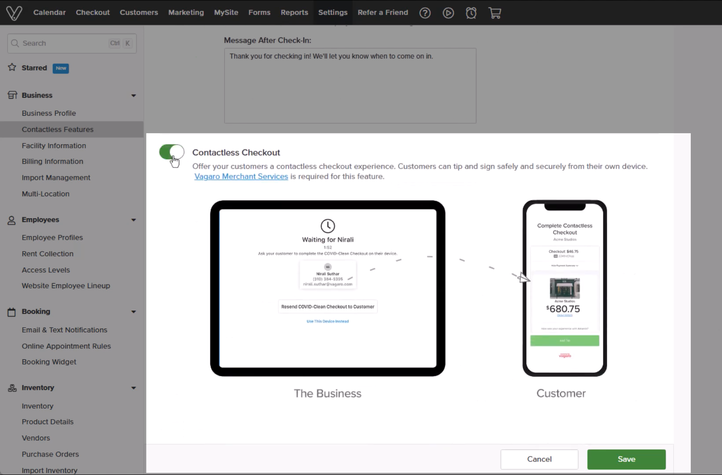Screen dimensions: 722x475
Task: Collapse the Business section arrow
Action: (133, 95)
